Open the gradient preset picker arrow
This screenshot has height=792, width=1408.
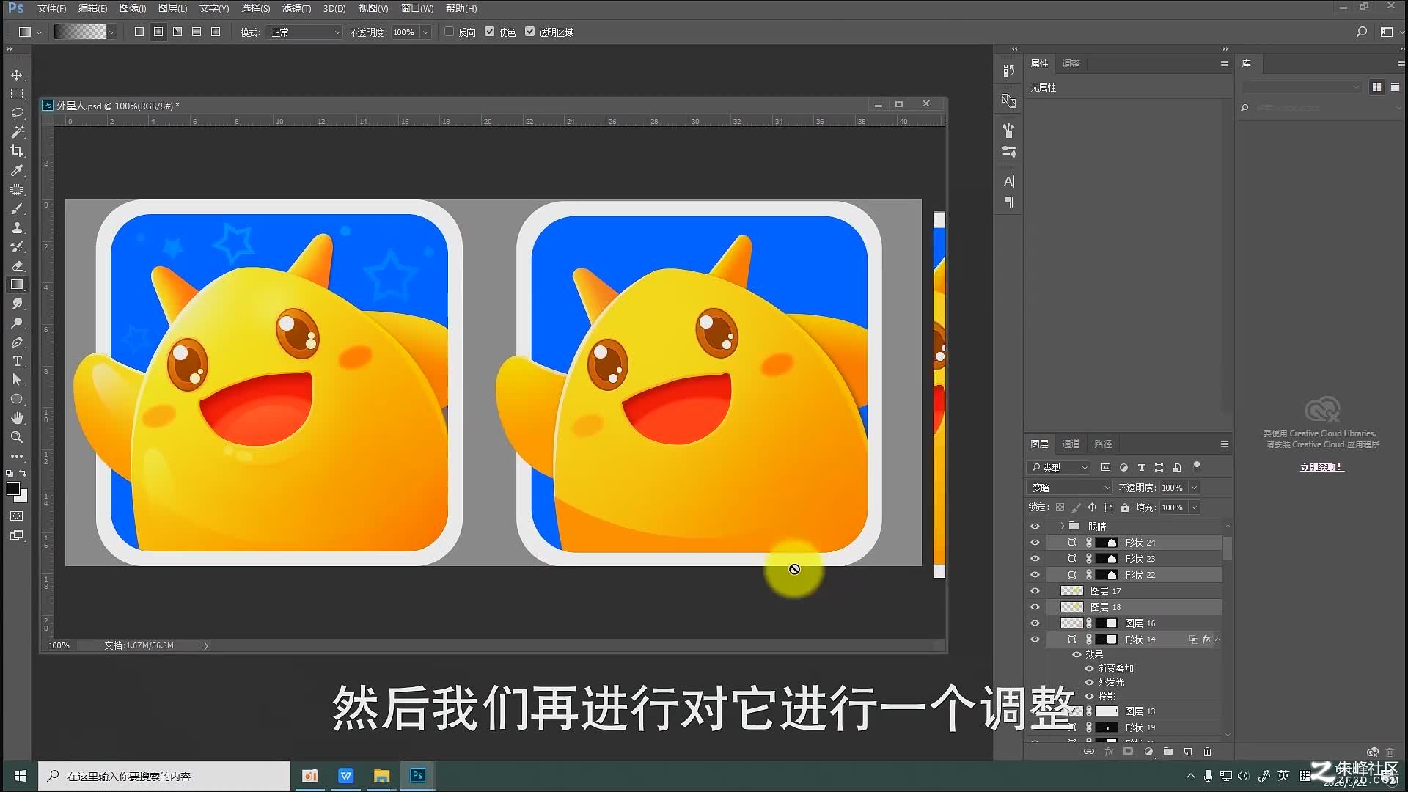(111, 32)
